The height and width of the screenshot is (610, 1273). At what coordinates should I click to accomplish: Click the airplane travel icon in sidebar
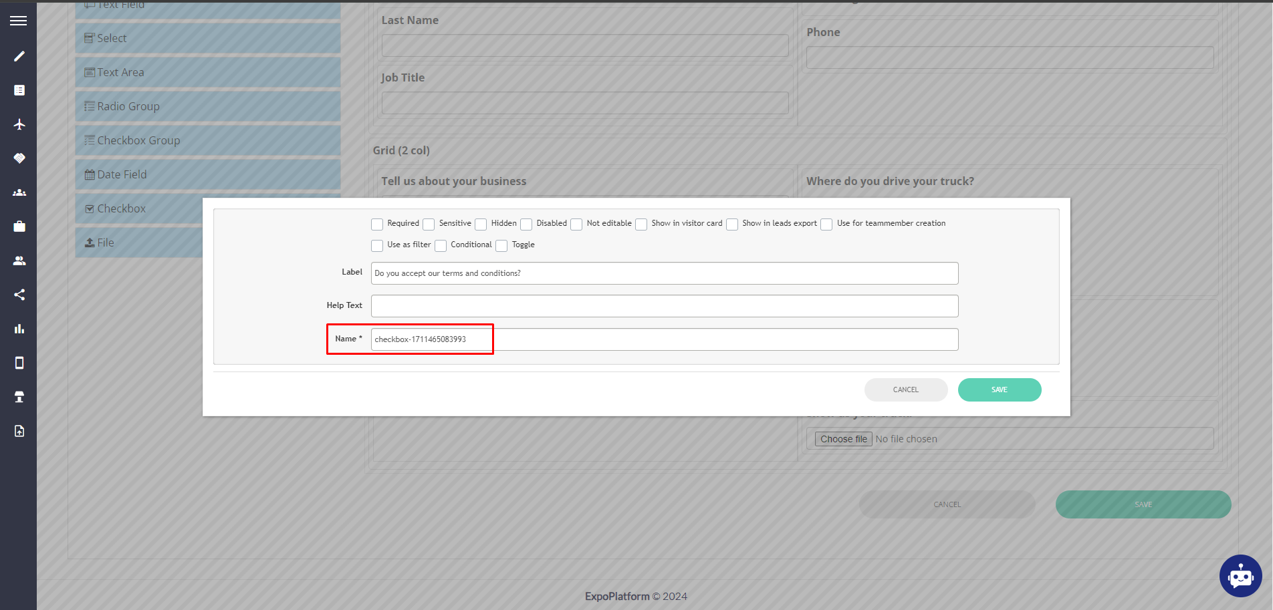18,124
